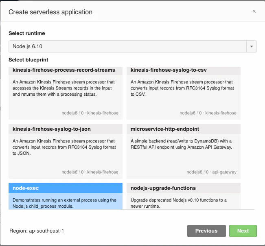Click the Select runtime heading
Image resolution: width=265 pixels, height=246 pixels.
pyautogui.click(x=27, y=33)
